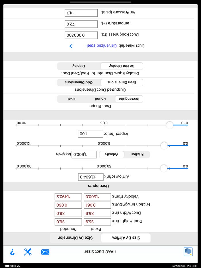Viewport: 201px width, 268px height.
Task: Click the Duct Roughness input field
Action: [81, 35]
